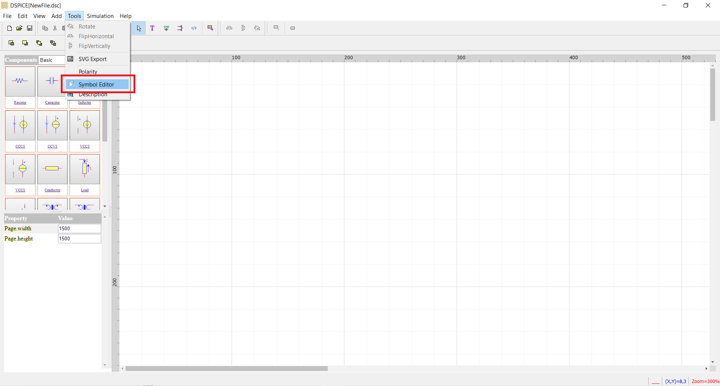Screen dimensions: 720x386
Task: Open the Simulation menu
Action: point(100,16)
